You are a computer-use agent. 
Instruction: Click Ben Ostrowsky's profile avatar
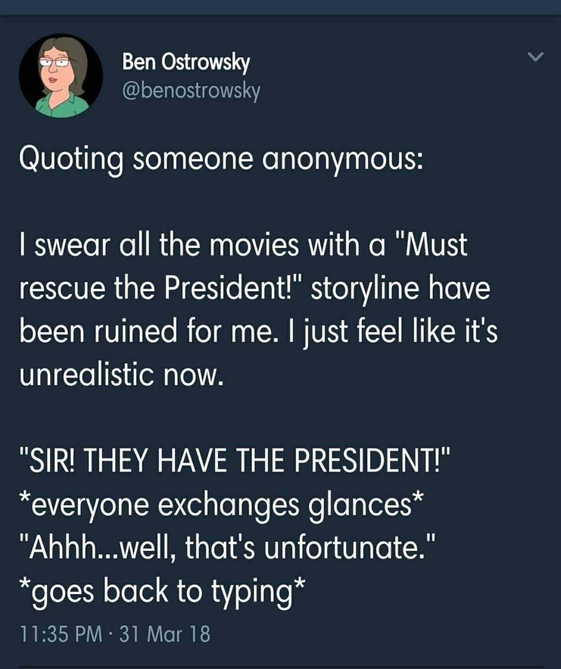[61, 76]
